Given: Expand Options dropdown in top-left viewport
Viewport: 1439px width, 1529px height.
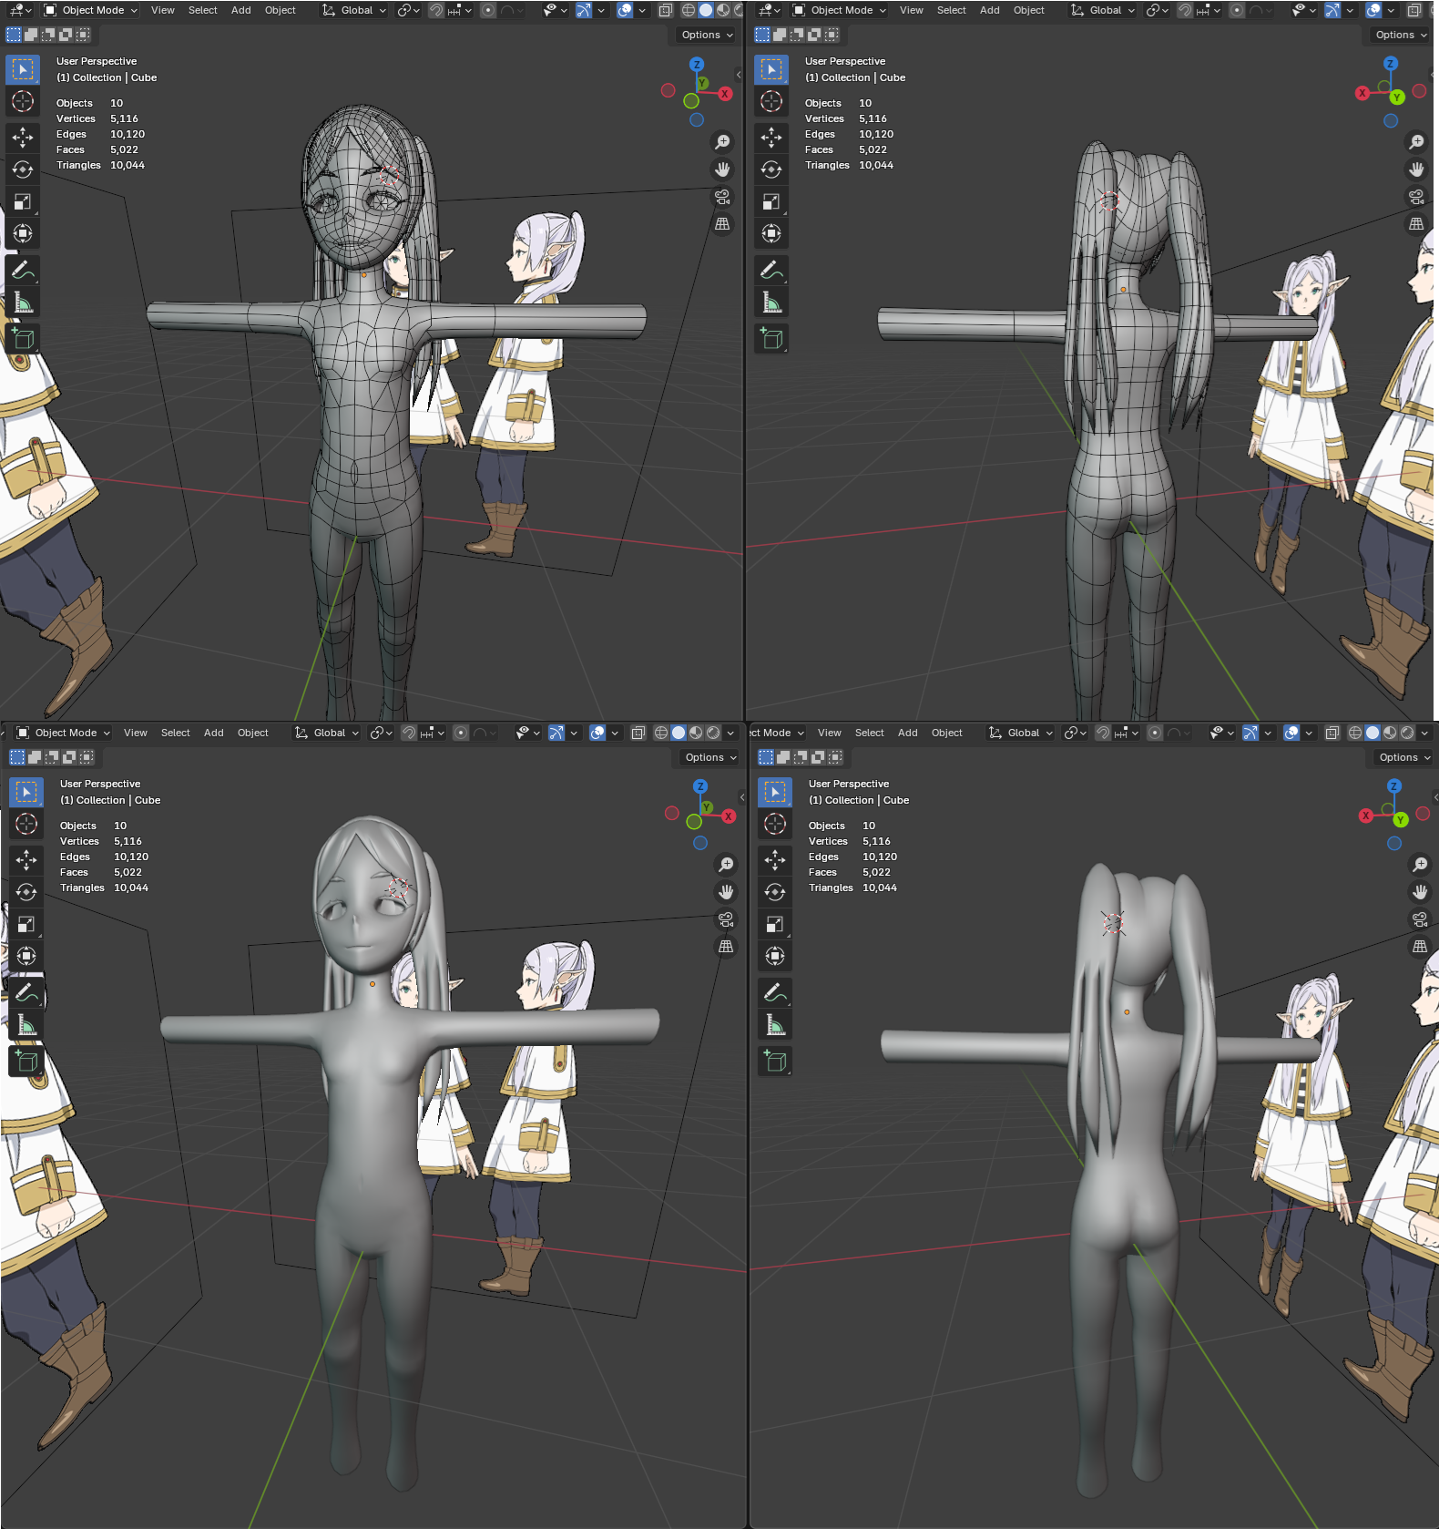Looking at the screenshot, I should [x=708, y=35].
